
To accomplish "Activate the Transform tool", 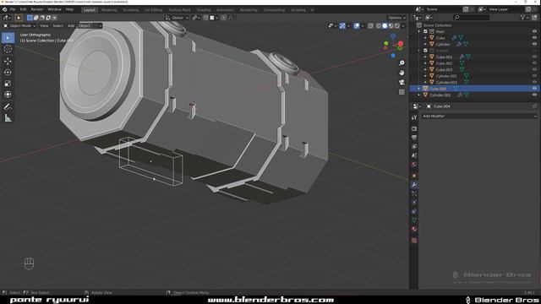I will click(x=8, y=95).
